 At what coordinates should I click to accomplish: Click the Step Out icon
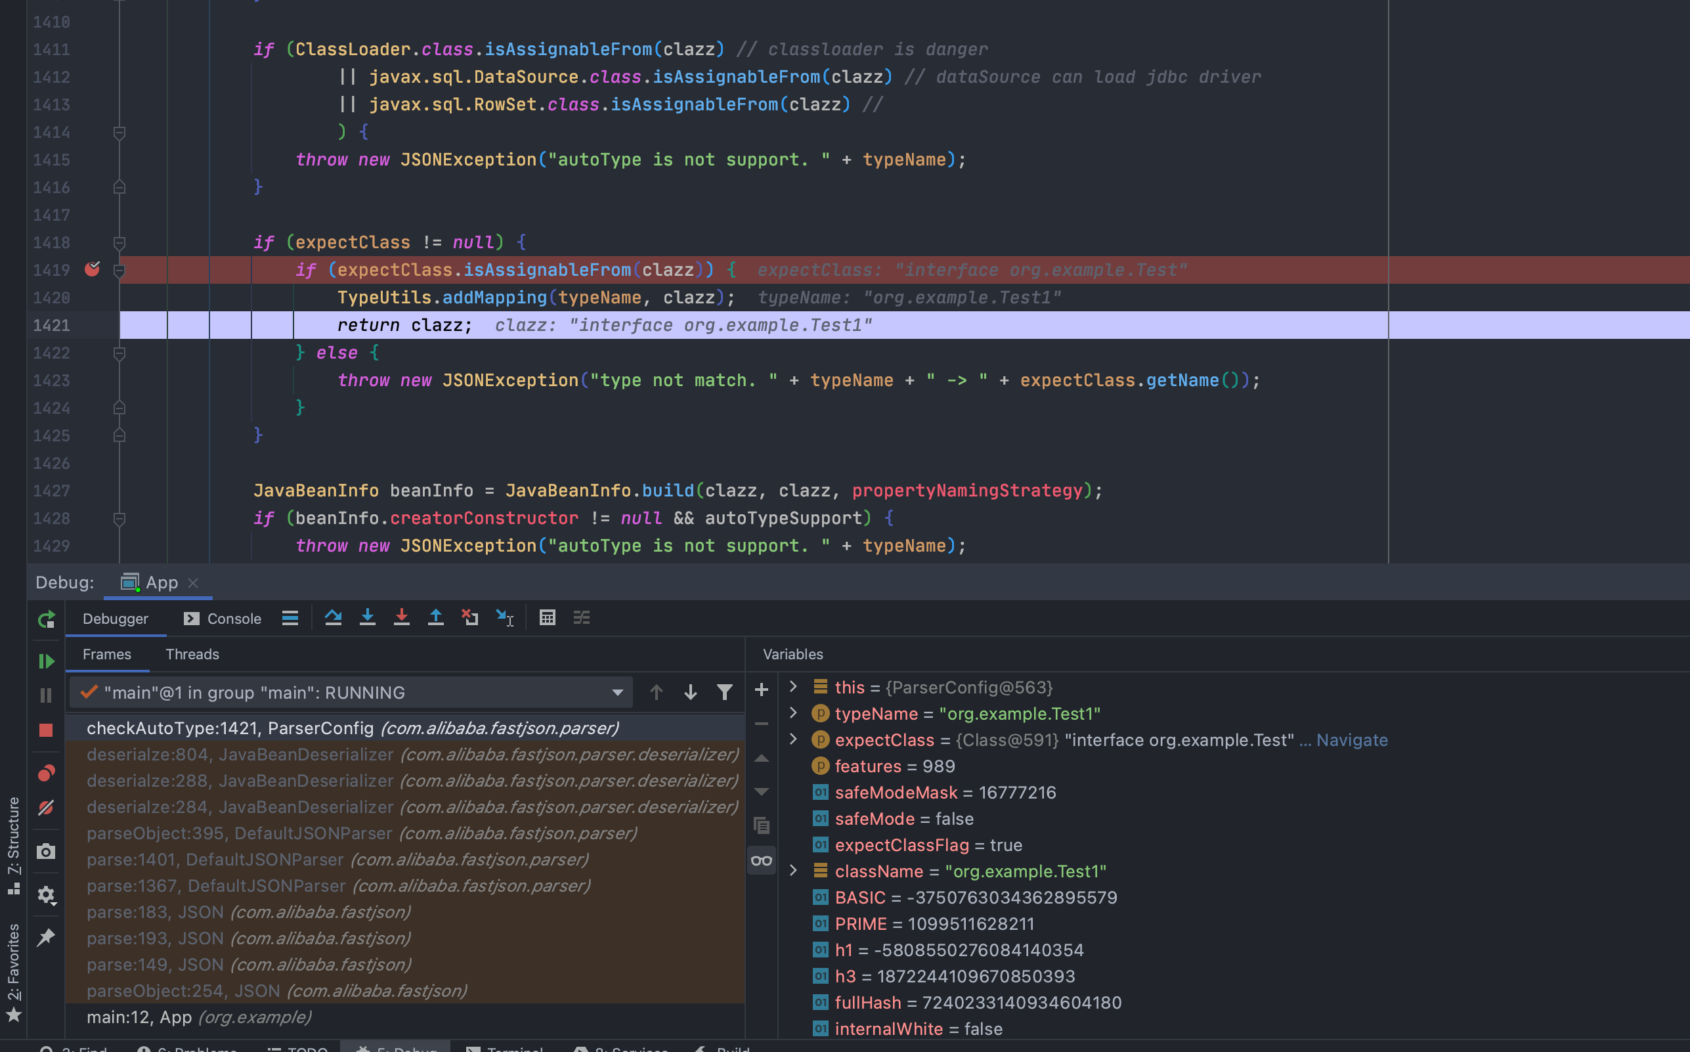click(x=435, y=618)
